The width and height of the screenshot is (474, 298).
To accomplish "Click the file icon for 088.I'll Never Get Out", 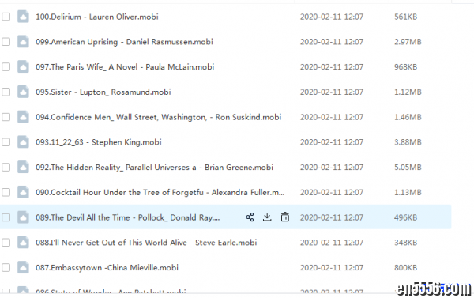I will pyautogui.click(x=23, y=243).
